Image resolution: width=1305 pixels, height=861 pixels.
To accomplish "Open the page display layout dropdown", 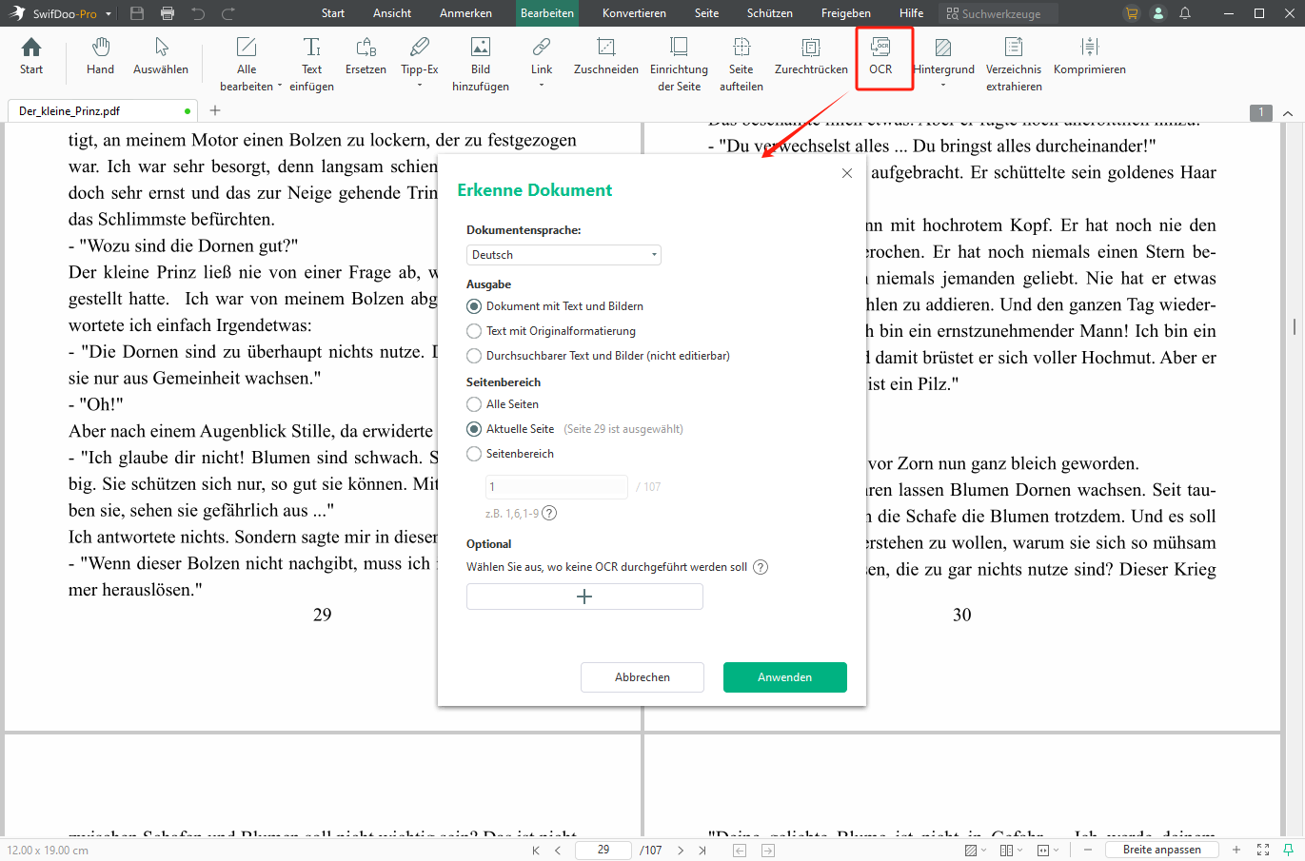I will pos(1012,850).
